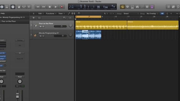Toggle the Low Latency speedometer button
180x101 pixels.
(137, 7)
